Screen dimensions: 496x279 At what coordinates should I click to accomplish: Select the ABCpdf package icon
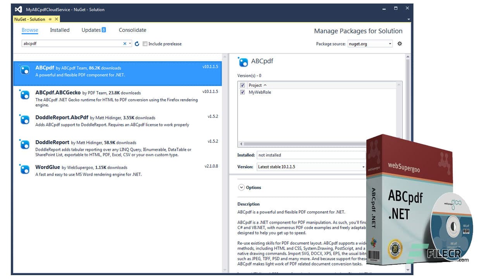(x=24, y=70)
